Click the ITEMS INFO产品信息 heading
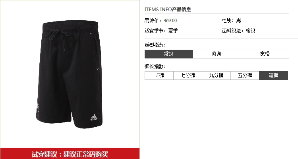Image resolution: width=298 pixels, height=159 pixels. coord(168,9)
